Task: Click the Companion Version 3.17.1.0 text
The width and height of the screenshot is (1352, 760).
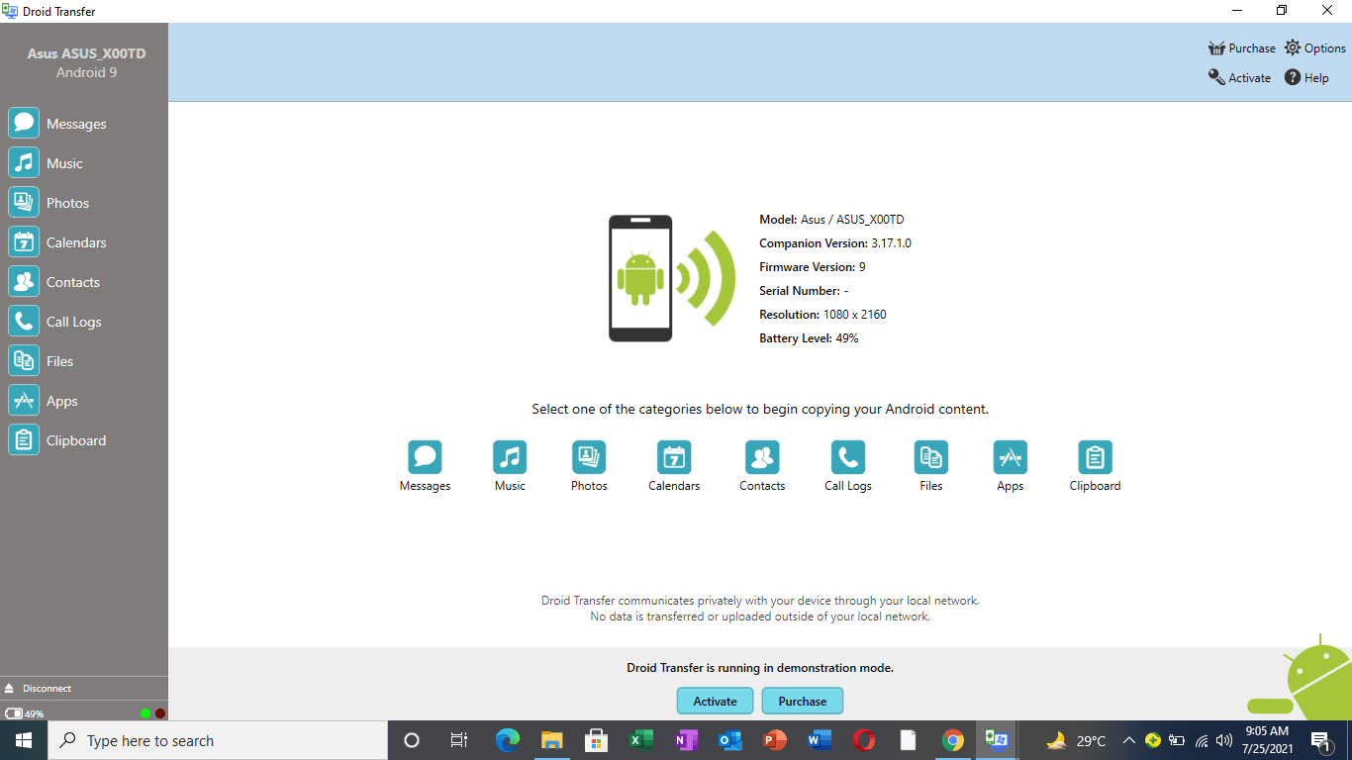Action: 835,243
